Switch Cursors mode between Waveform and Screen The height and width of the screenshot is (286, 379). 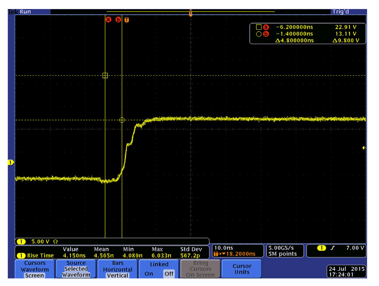(x=35, y=269)
